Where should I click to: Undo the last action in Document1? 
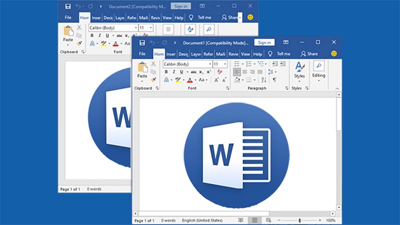click(152, 42)
